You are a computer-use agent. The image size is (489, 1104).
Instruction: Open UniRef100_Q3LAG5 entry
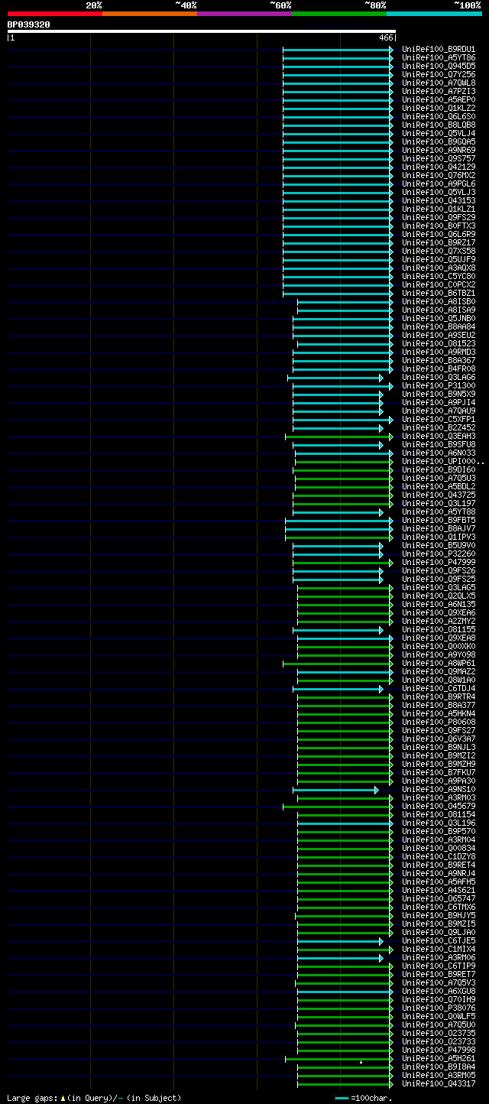(439, 588)
